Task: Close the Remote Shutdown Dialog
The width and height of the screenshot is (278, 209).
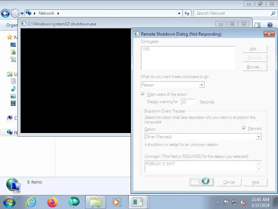Action: tap(269, 34)
